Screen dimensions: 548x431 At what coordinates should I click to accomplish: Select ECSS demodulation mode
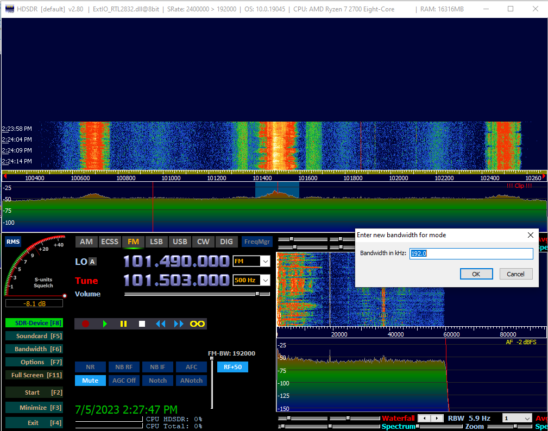click(110, 242)
